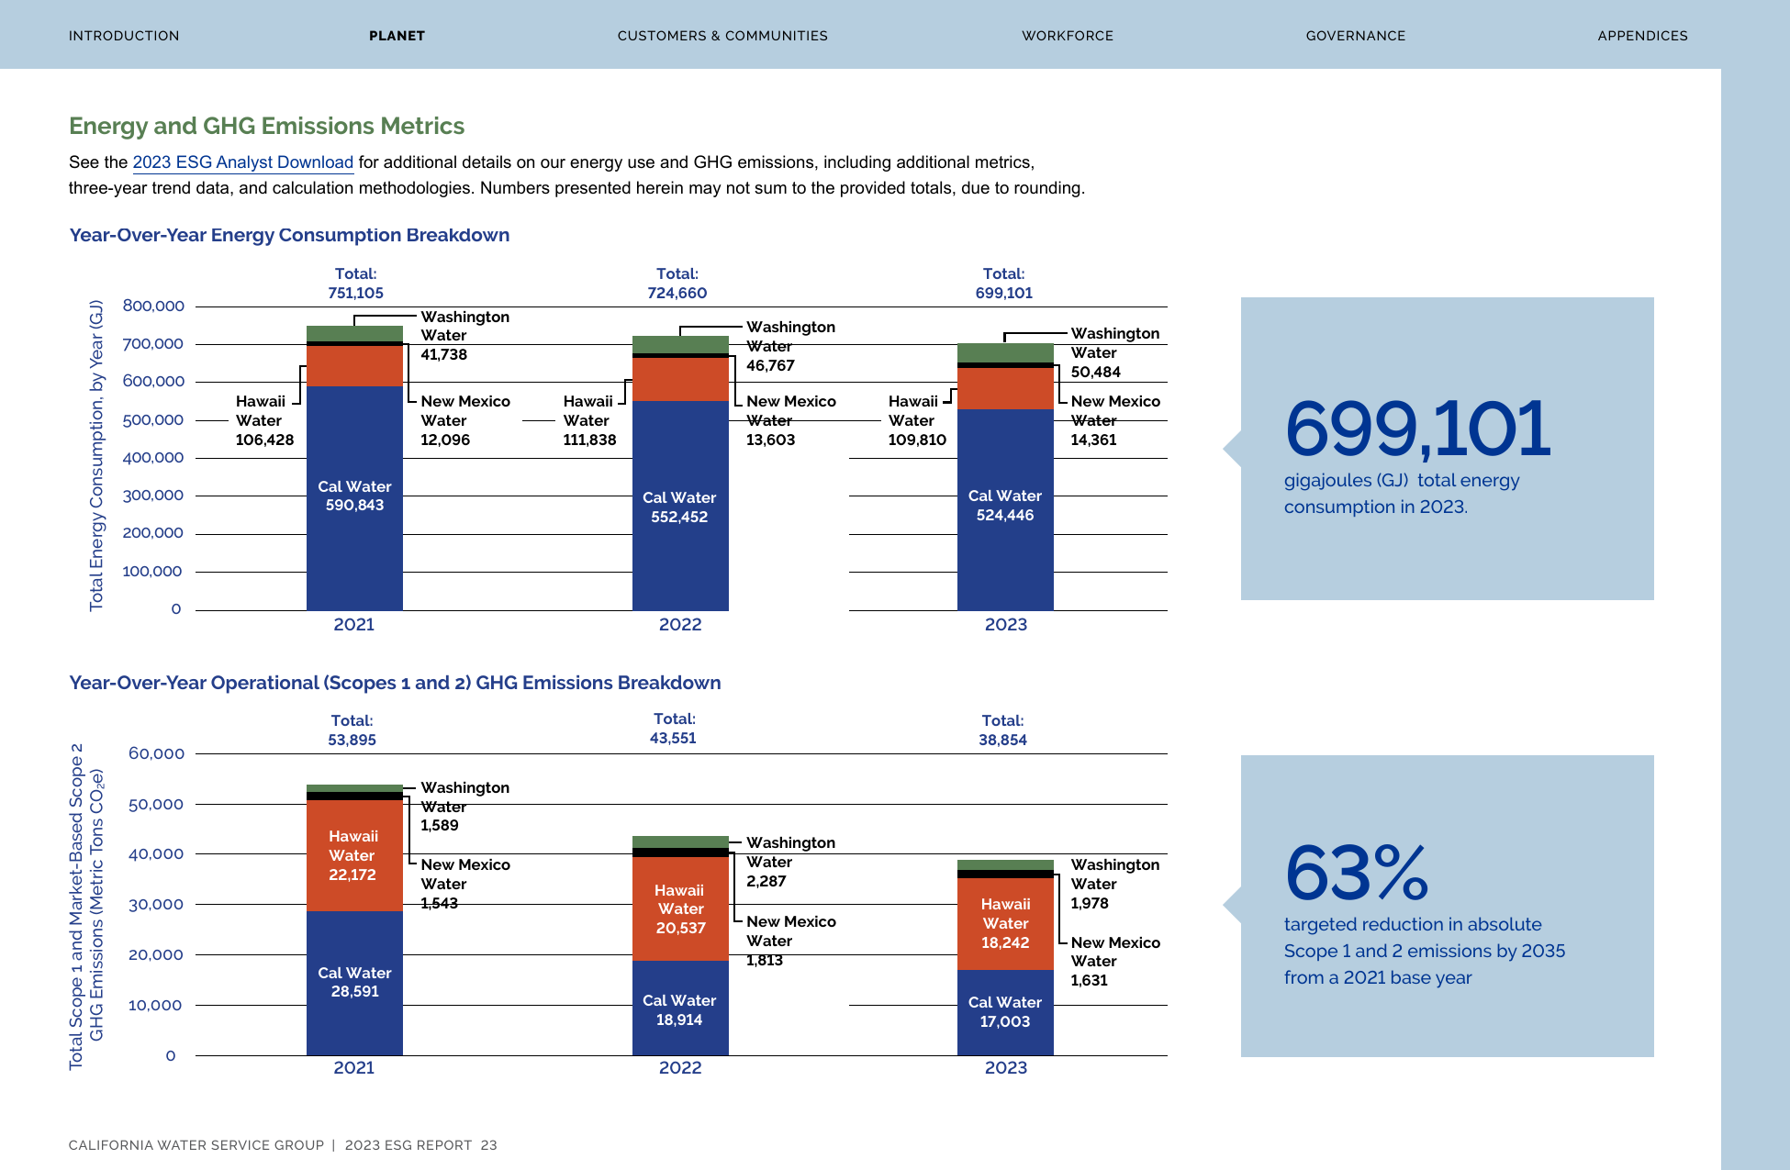Screen dimensions: 1790x1170
Task: Click the Washington Water 1,589 label
Action: pyautogui.click(x=465, y=807)
